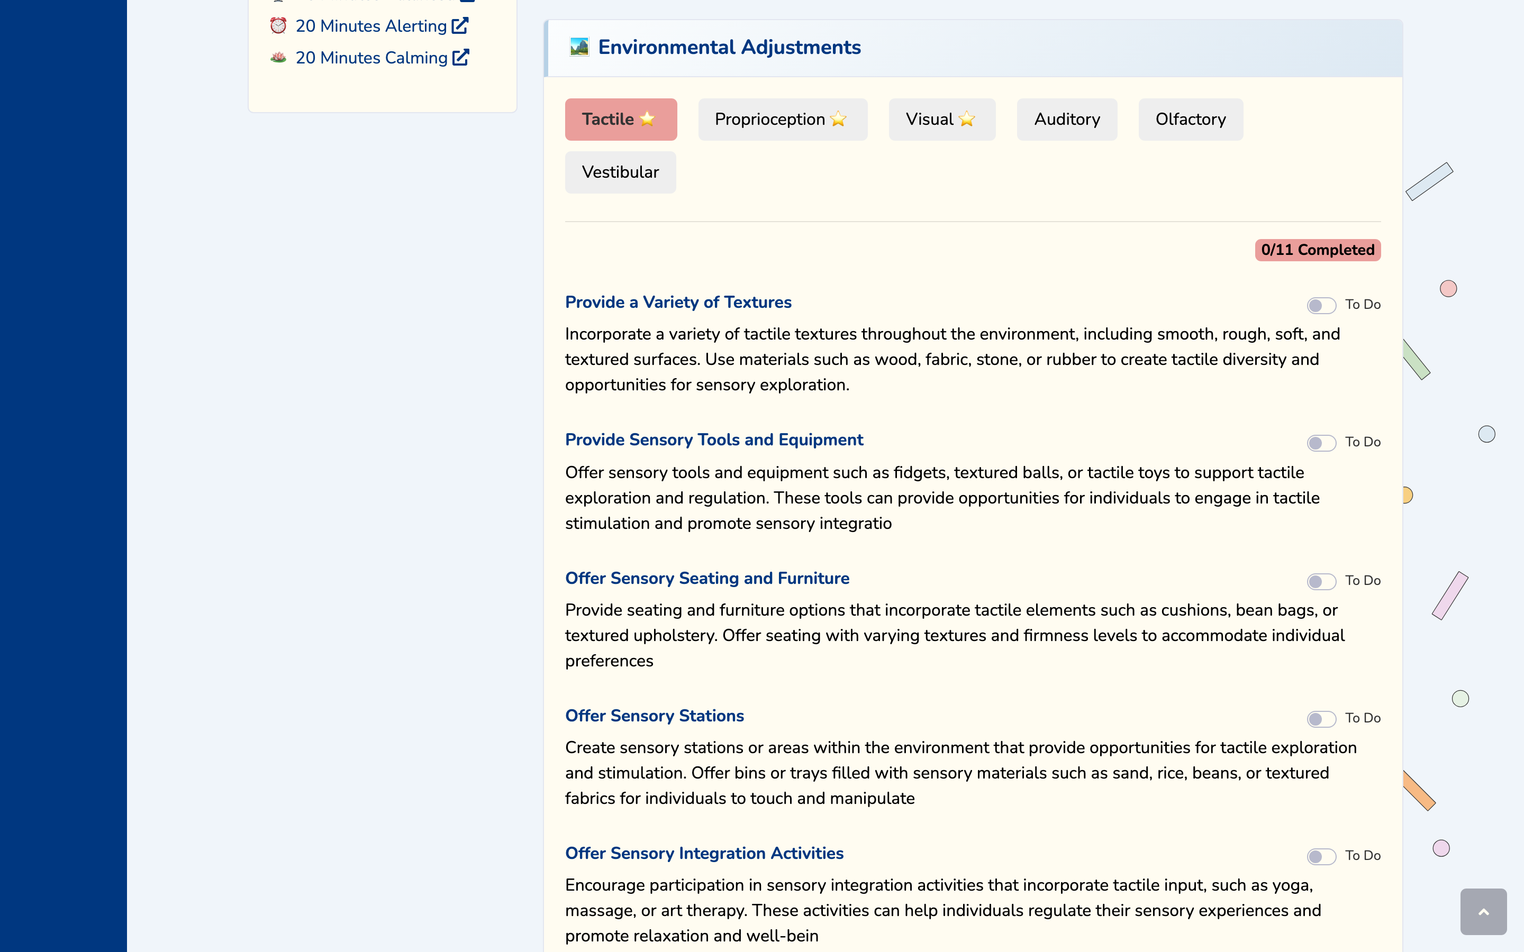
Task: Open the 20 Minutes Alerting external link icon
Action: 460,25
